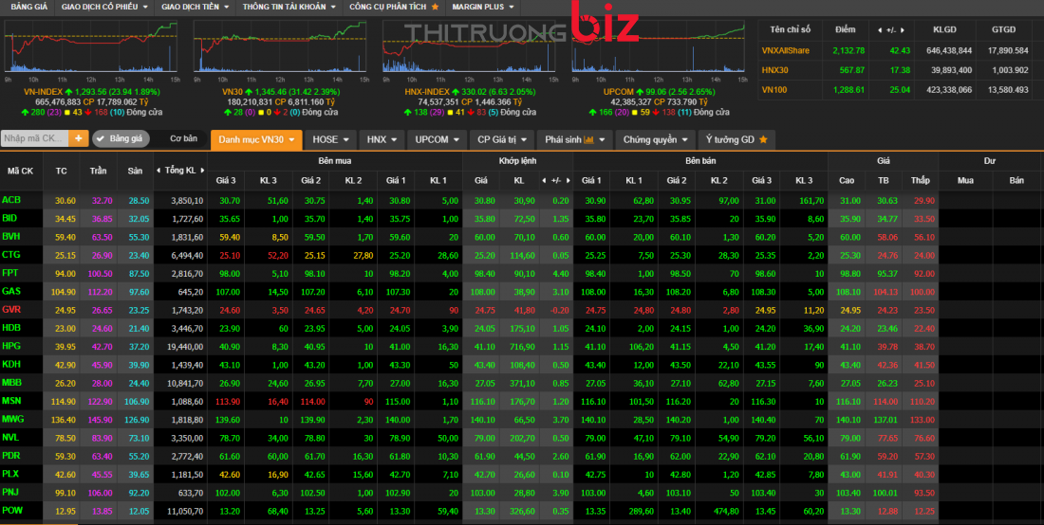Click left arrow beside +/- in Khớp lệnh
Image resolution: width=1044 pixels, height=525 pixels.
click(x=545, y=180)
